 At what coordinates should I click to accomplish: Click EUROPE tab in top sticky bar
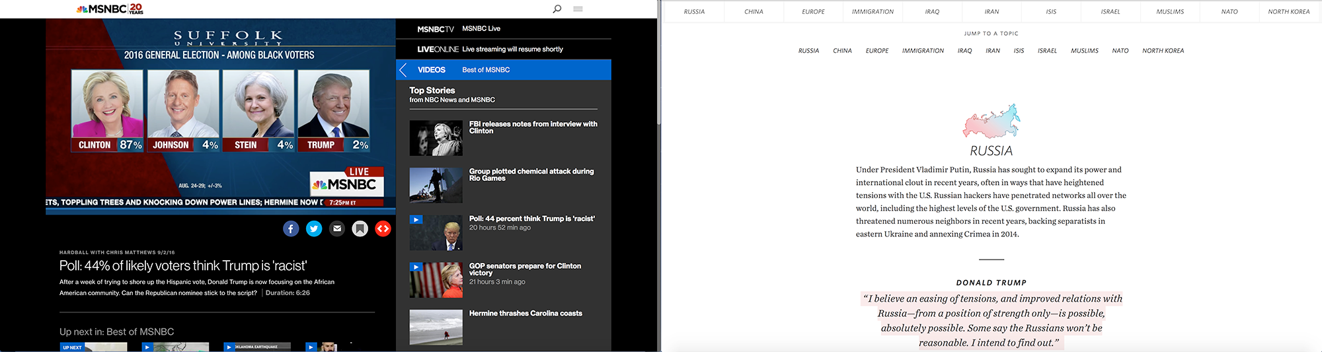(813, 11)
